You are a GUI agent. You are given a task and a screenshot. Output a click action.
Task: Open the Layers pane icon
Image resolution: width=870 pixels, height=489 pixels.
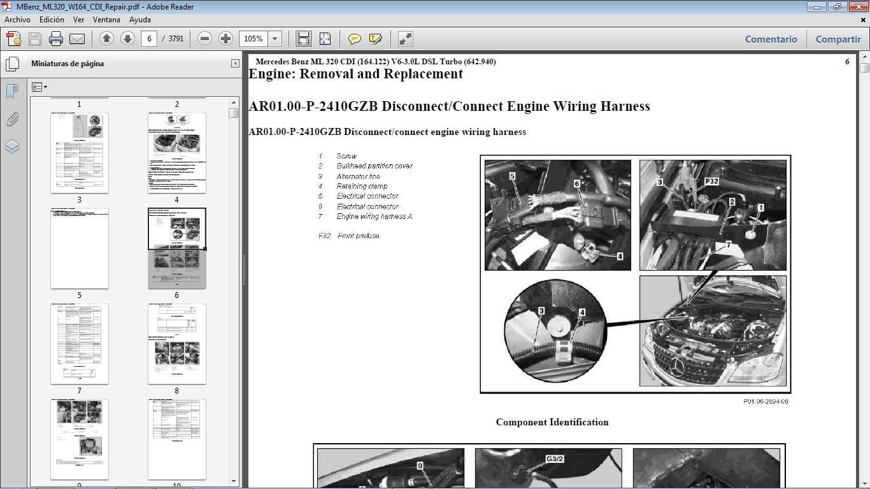point(12,147)
